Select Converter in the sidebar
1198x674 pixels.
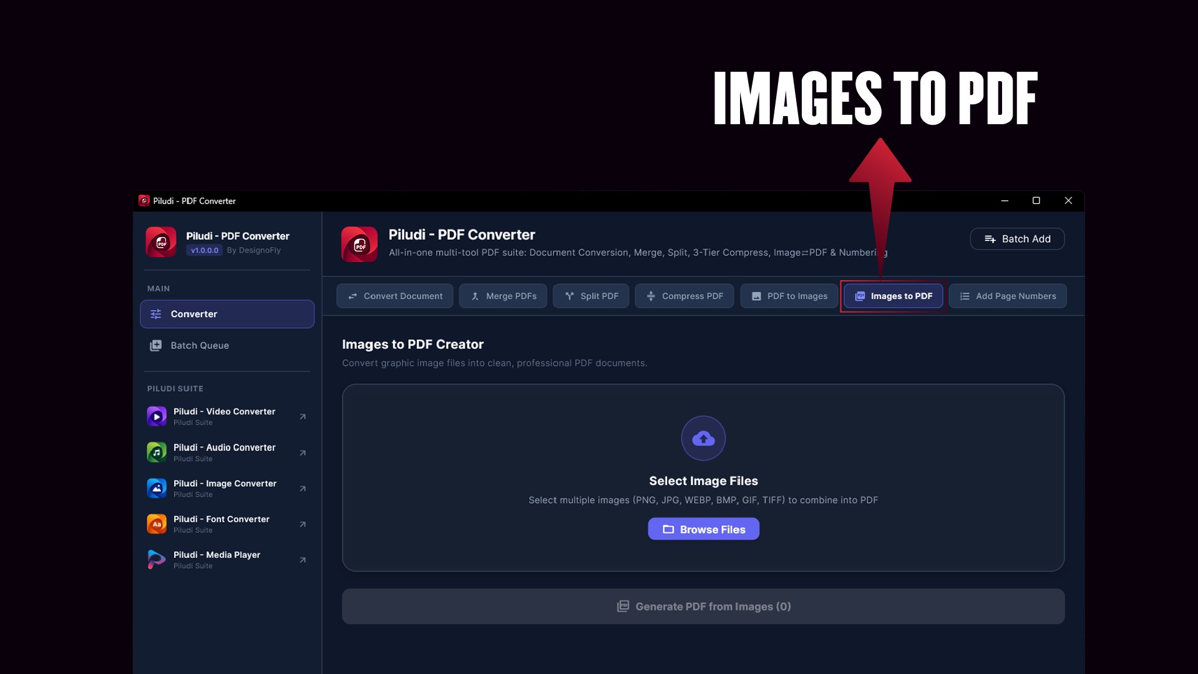(x=227, y=314)
